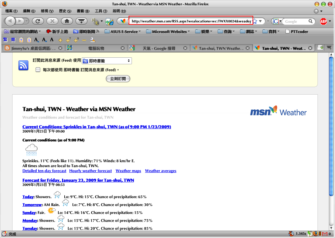Go to the Home page

coord(67,21)
